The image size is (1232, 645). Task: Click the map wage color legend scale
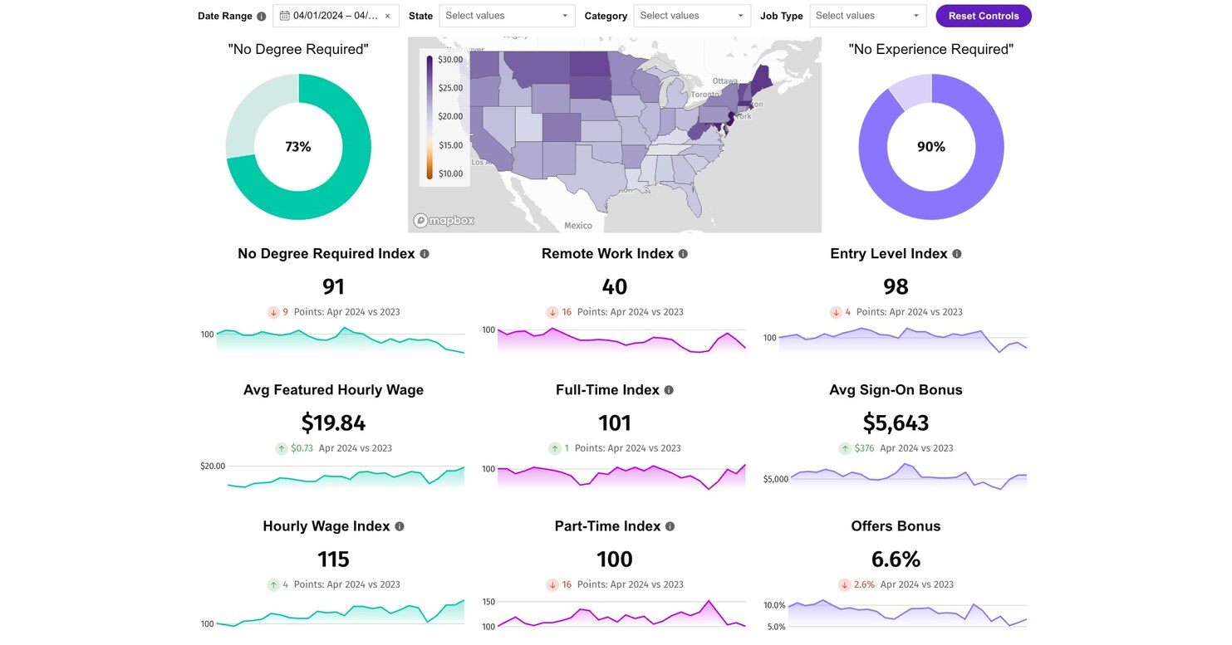point(444,117)
